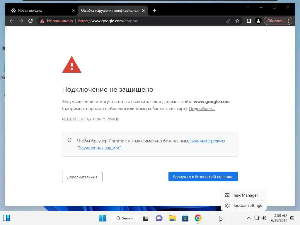Open File Explorer from the taskbar
Screen dimensions: 300x225
point(172,218)
